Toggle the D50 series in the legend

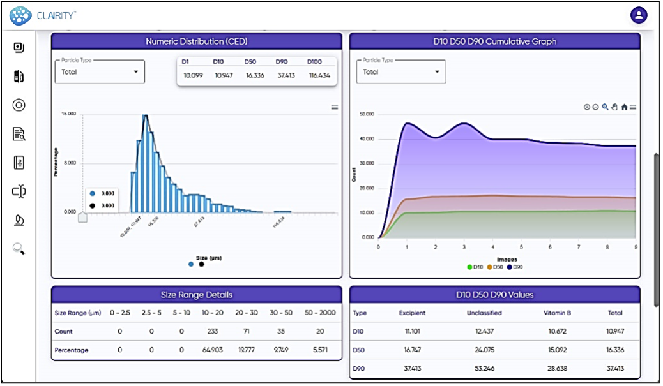pyautogui.click(x=494, y=267)
